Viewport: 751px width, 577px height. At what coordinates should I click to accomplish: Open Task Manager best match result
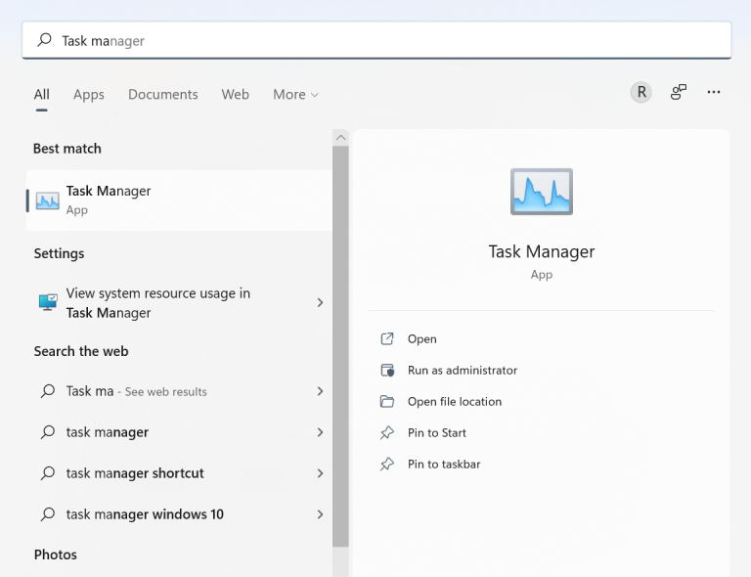point(179,200)
